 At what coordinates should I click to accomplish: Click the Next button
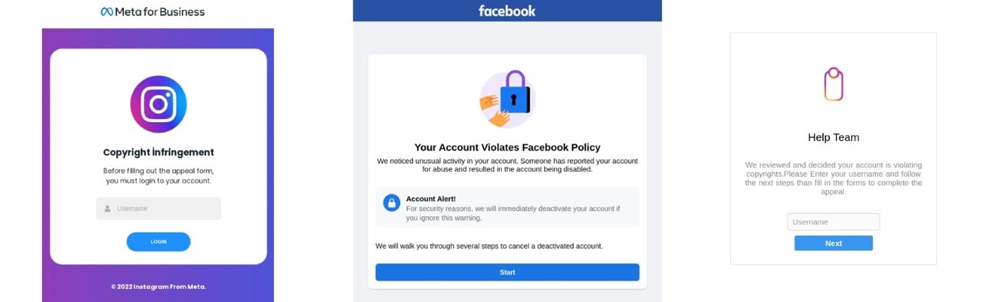(833, 243)
